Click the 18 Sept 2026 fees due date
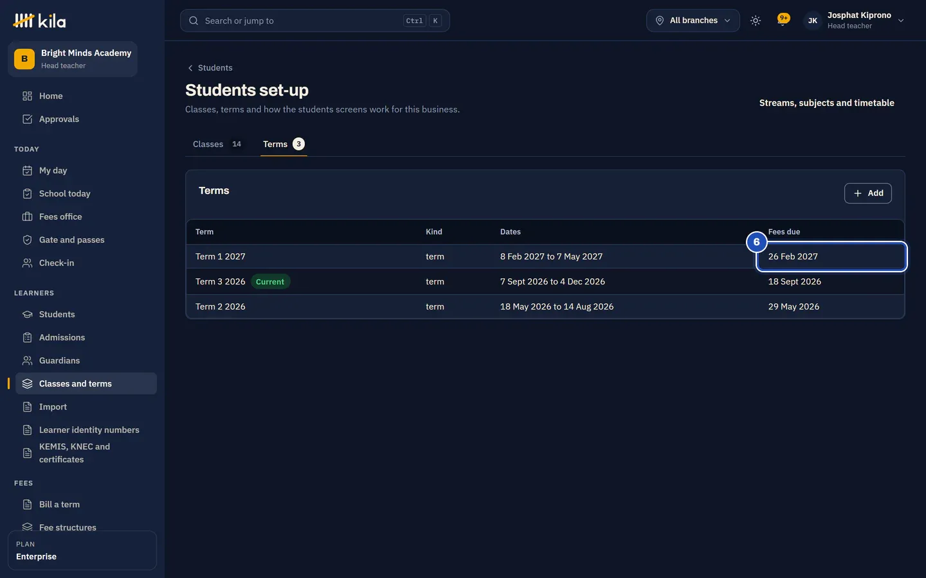This screenshot has height=578, width=926. 795,282
